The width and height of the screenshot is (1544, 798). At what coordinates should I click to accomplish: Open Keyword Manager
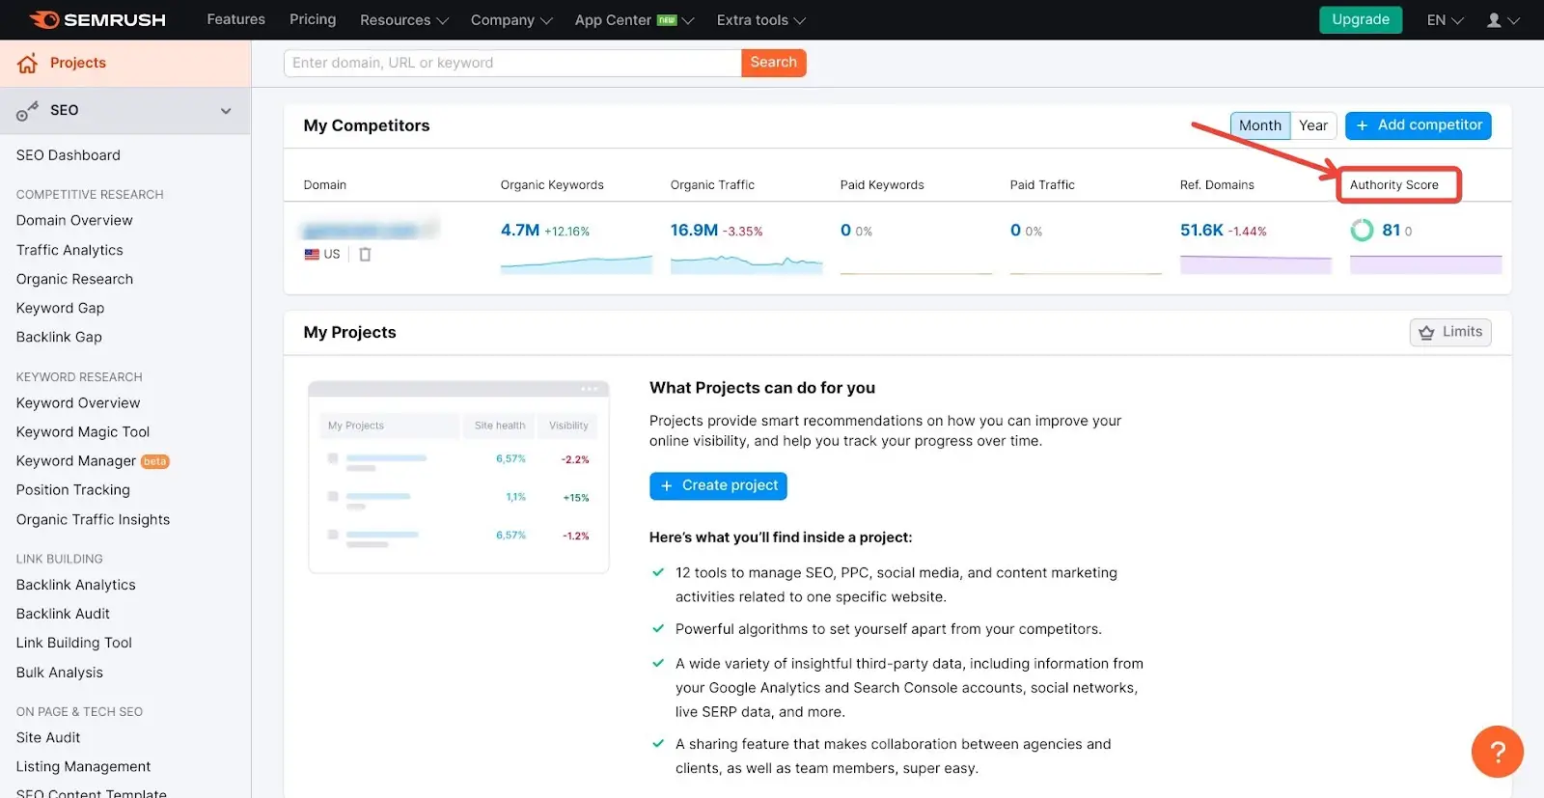[x=76, y=461]
